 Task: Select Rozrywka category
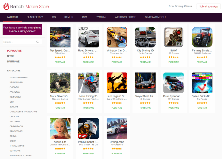15,97
